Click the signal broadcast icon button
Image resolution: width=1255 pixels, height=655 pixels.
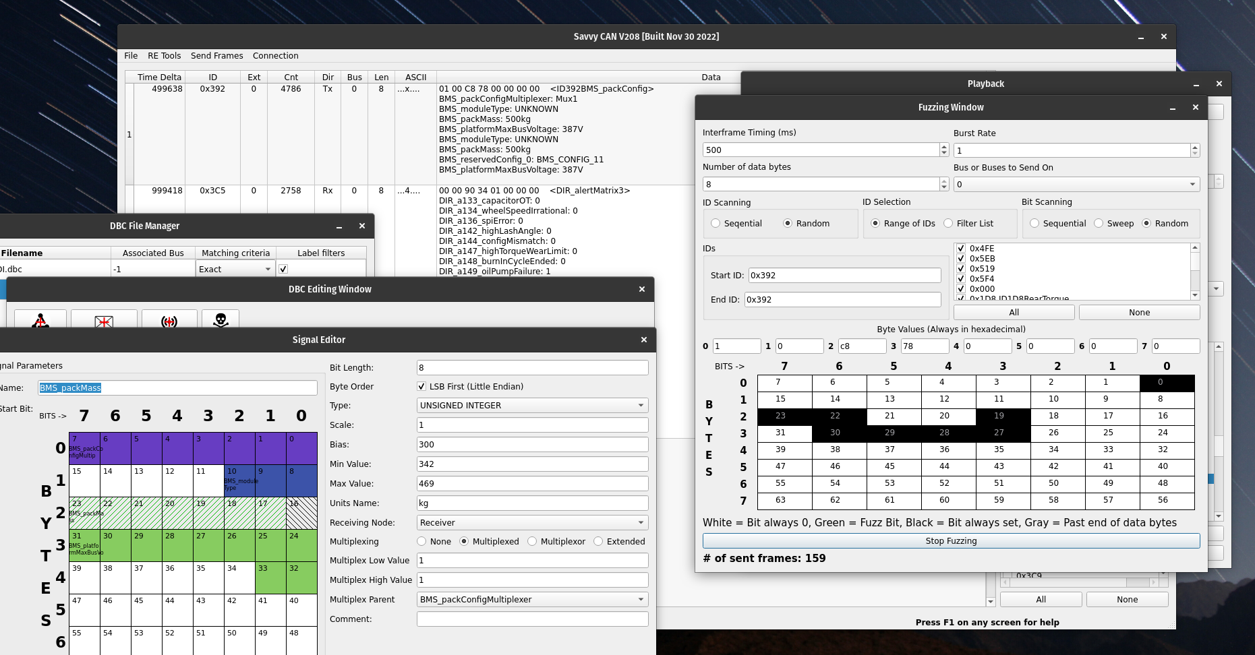[169, 320]
